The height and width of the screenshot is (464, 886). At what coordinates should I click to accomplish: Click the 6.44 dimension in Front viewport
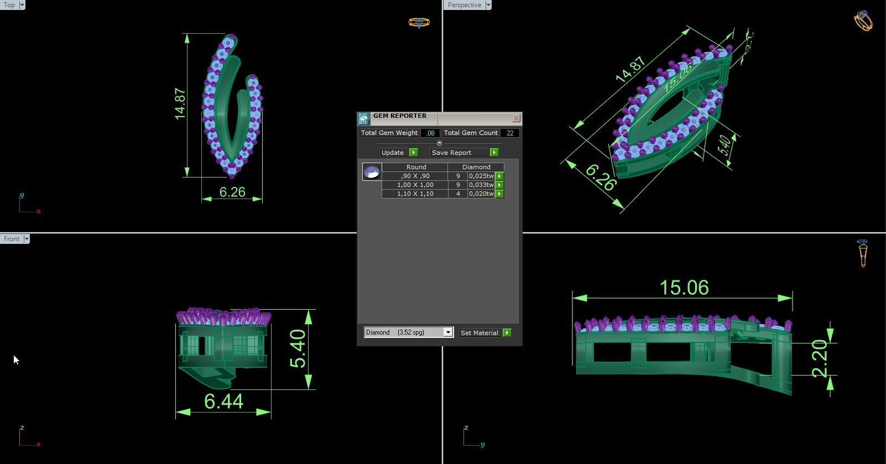click(223, 401)
